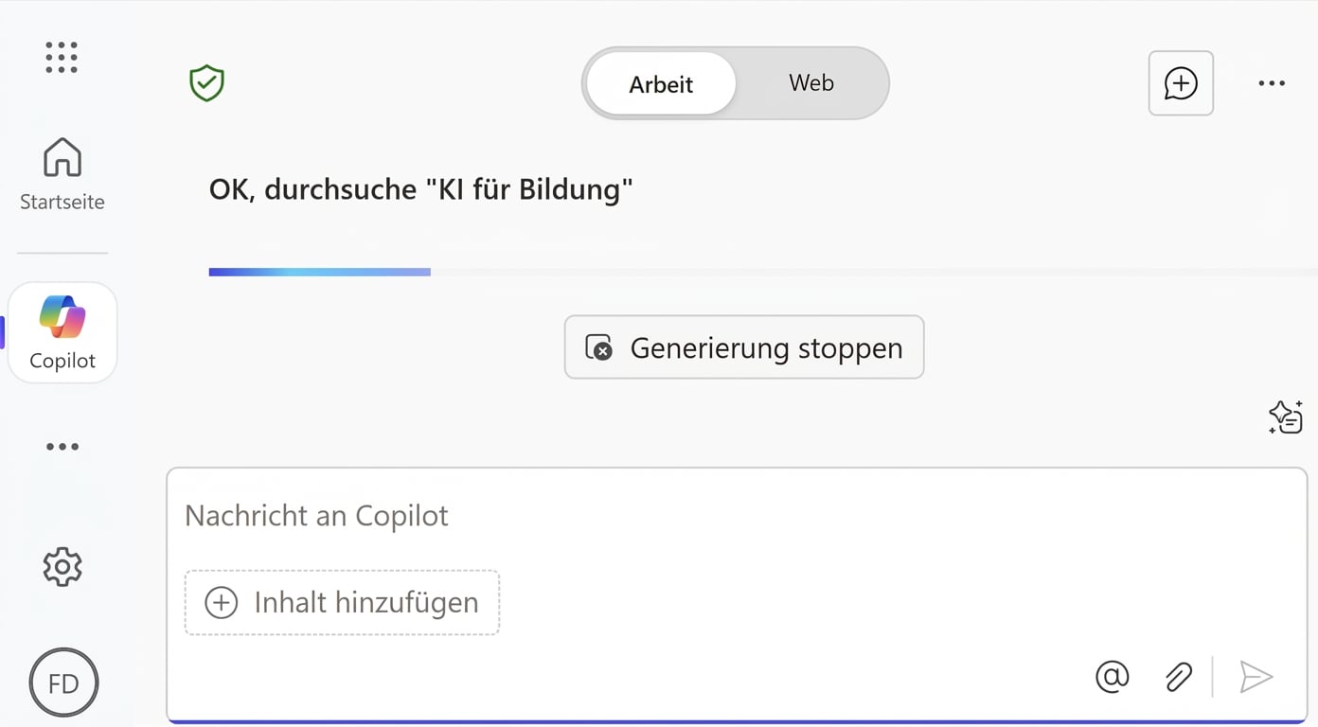Open the FD account avatar menu
Viewport: 1318px width, 727px height.
click(x=62, y=682)
